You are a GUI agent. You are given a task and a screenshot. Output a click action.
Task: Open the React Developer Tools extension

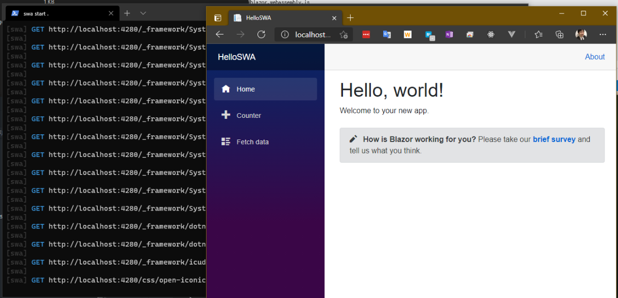coord(491,34)
